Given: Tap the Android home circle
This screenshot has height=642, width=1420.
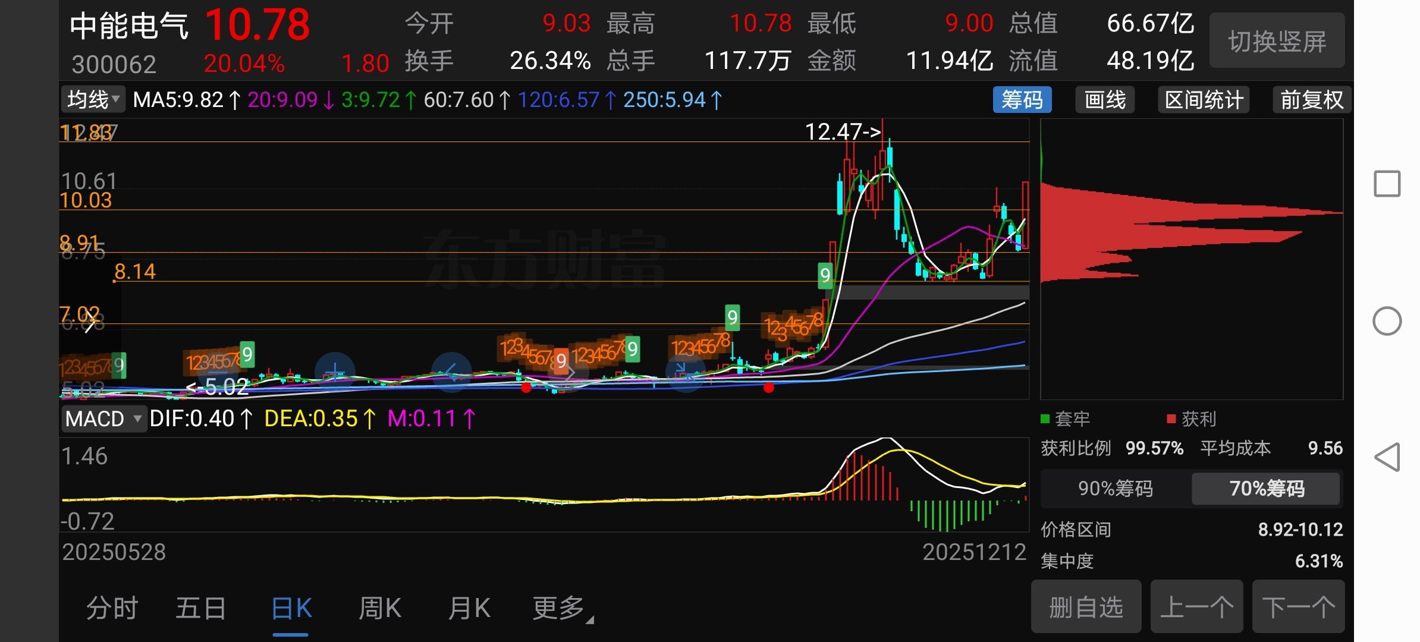Looking at the screenshot, I should coord(1387,321).
